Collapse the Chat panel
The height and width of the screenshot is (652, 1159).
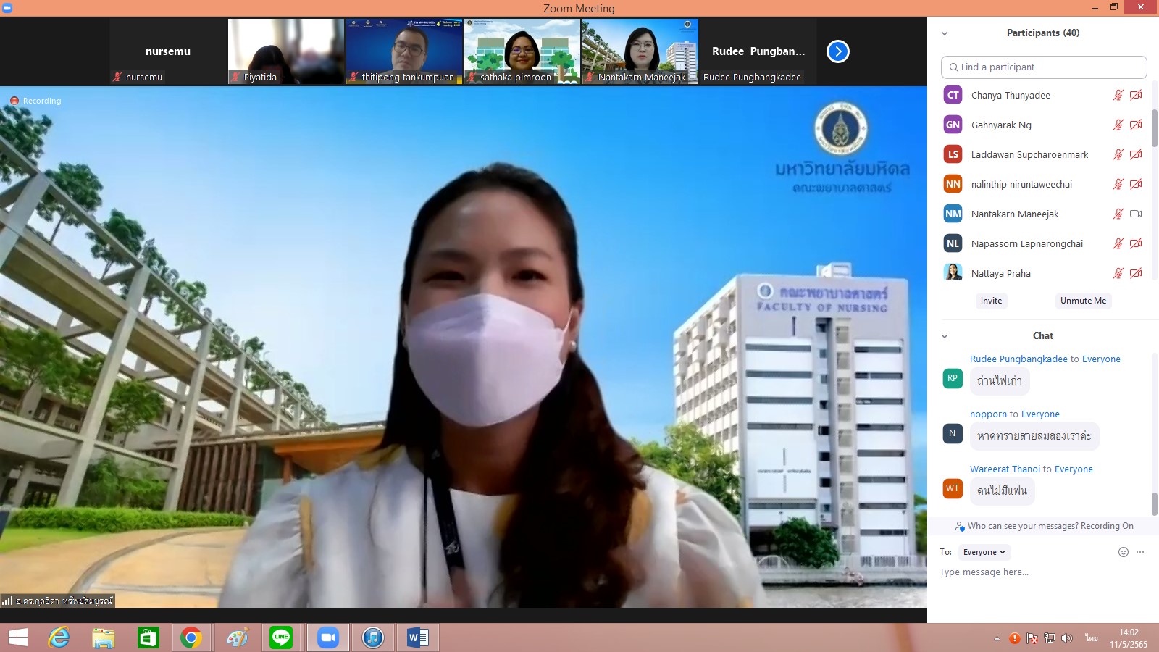point(945,336)
